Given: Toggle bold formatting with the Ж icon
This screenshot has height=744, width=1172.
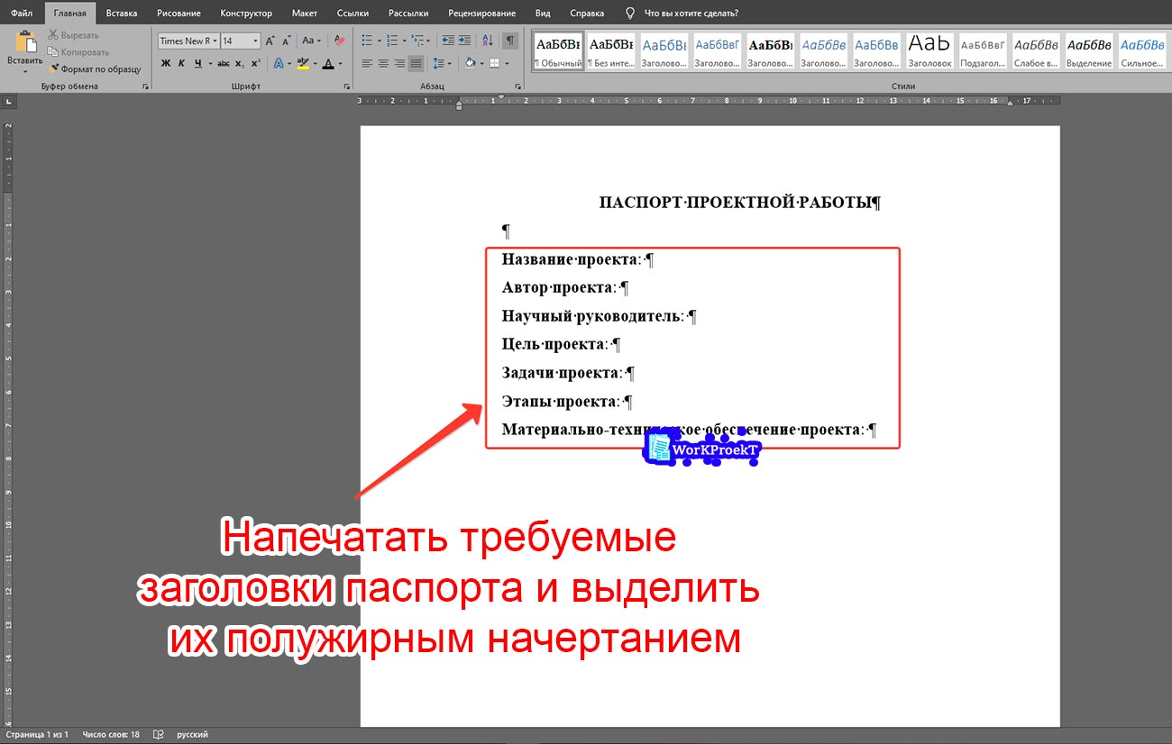Looking at the screenshot, I should 165,63.
